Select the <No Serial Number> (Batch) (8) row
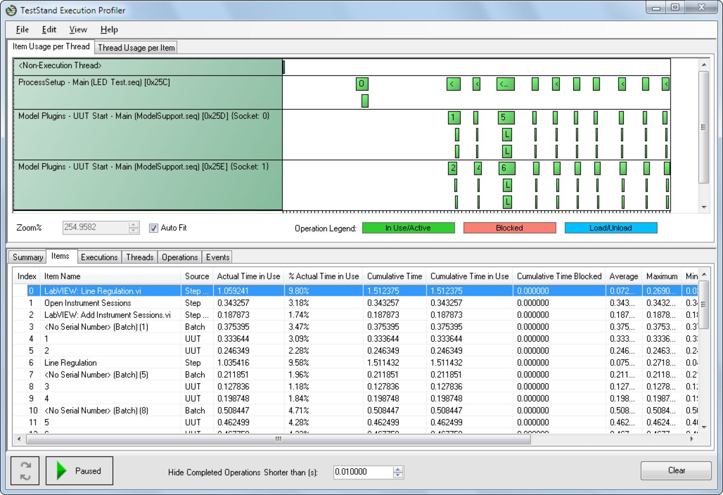Viewport: 723px width, 495px height. tap(355, 410)
